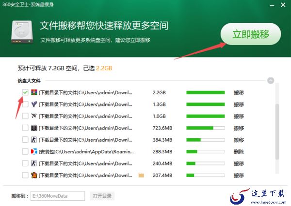Click the game icon on the 384.3MB row
The height and width of the screenshot is (206, 291).
coord(34,140)
